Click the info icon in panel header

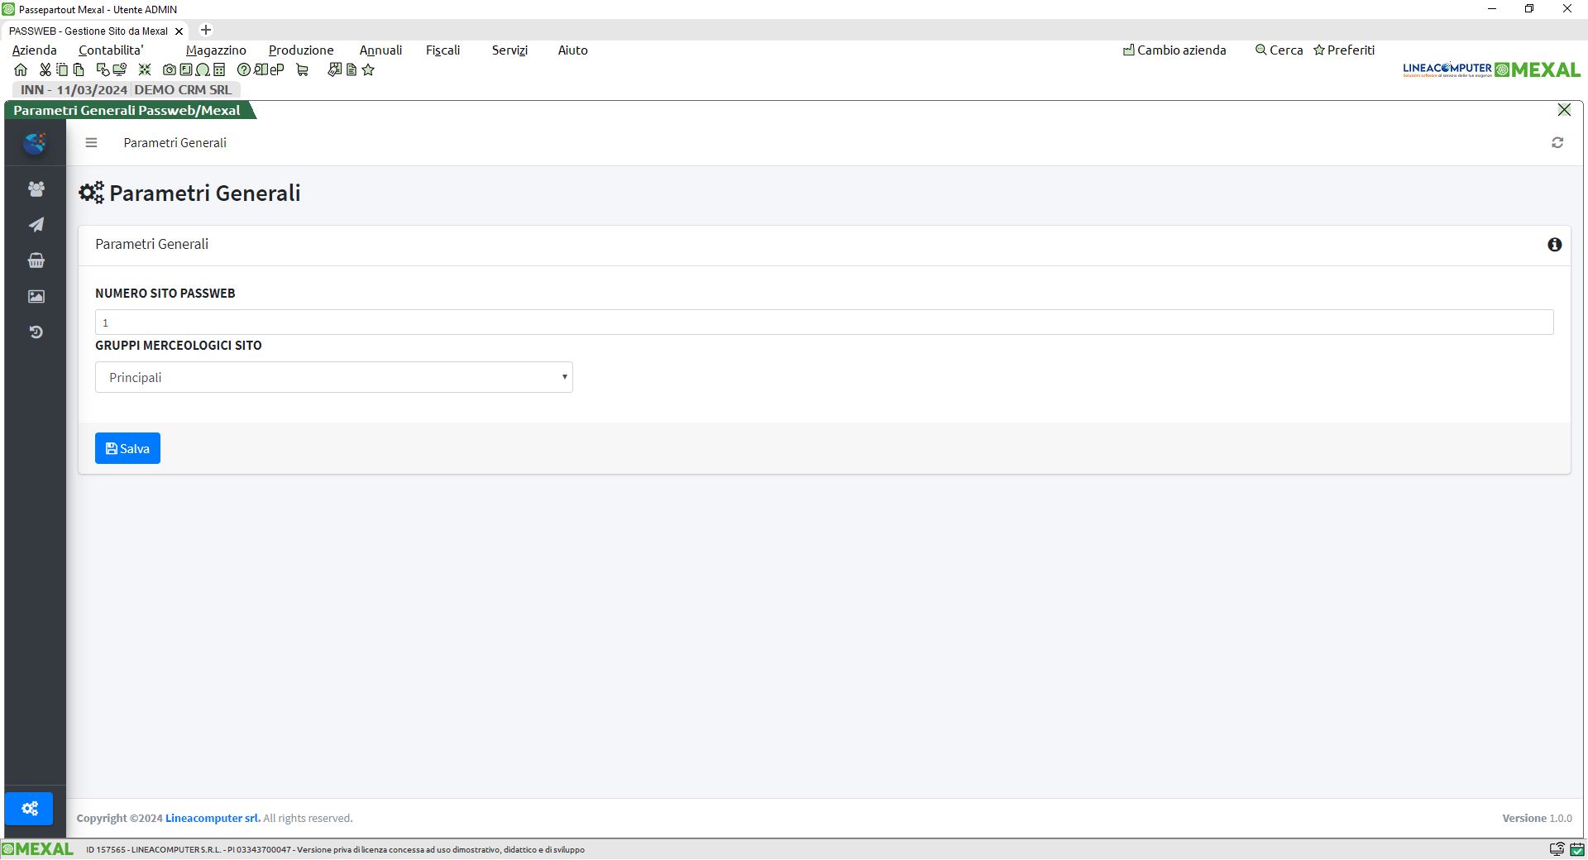tap(1554, 245)
